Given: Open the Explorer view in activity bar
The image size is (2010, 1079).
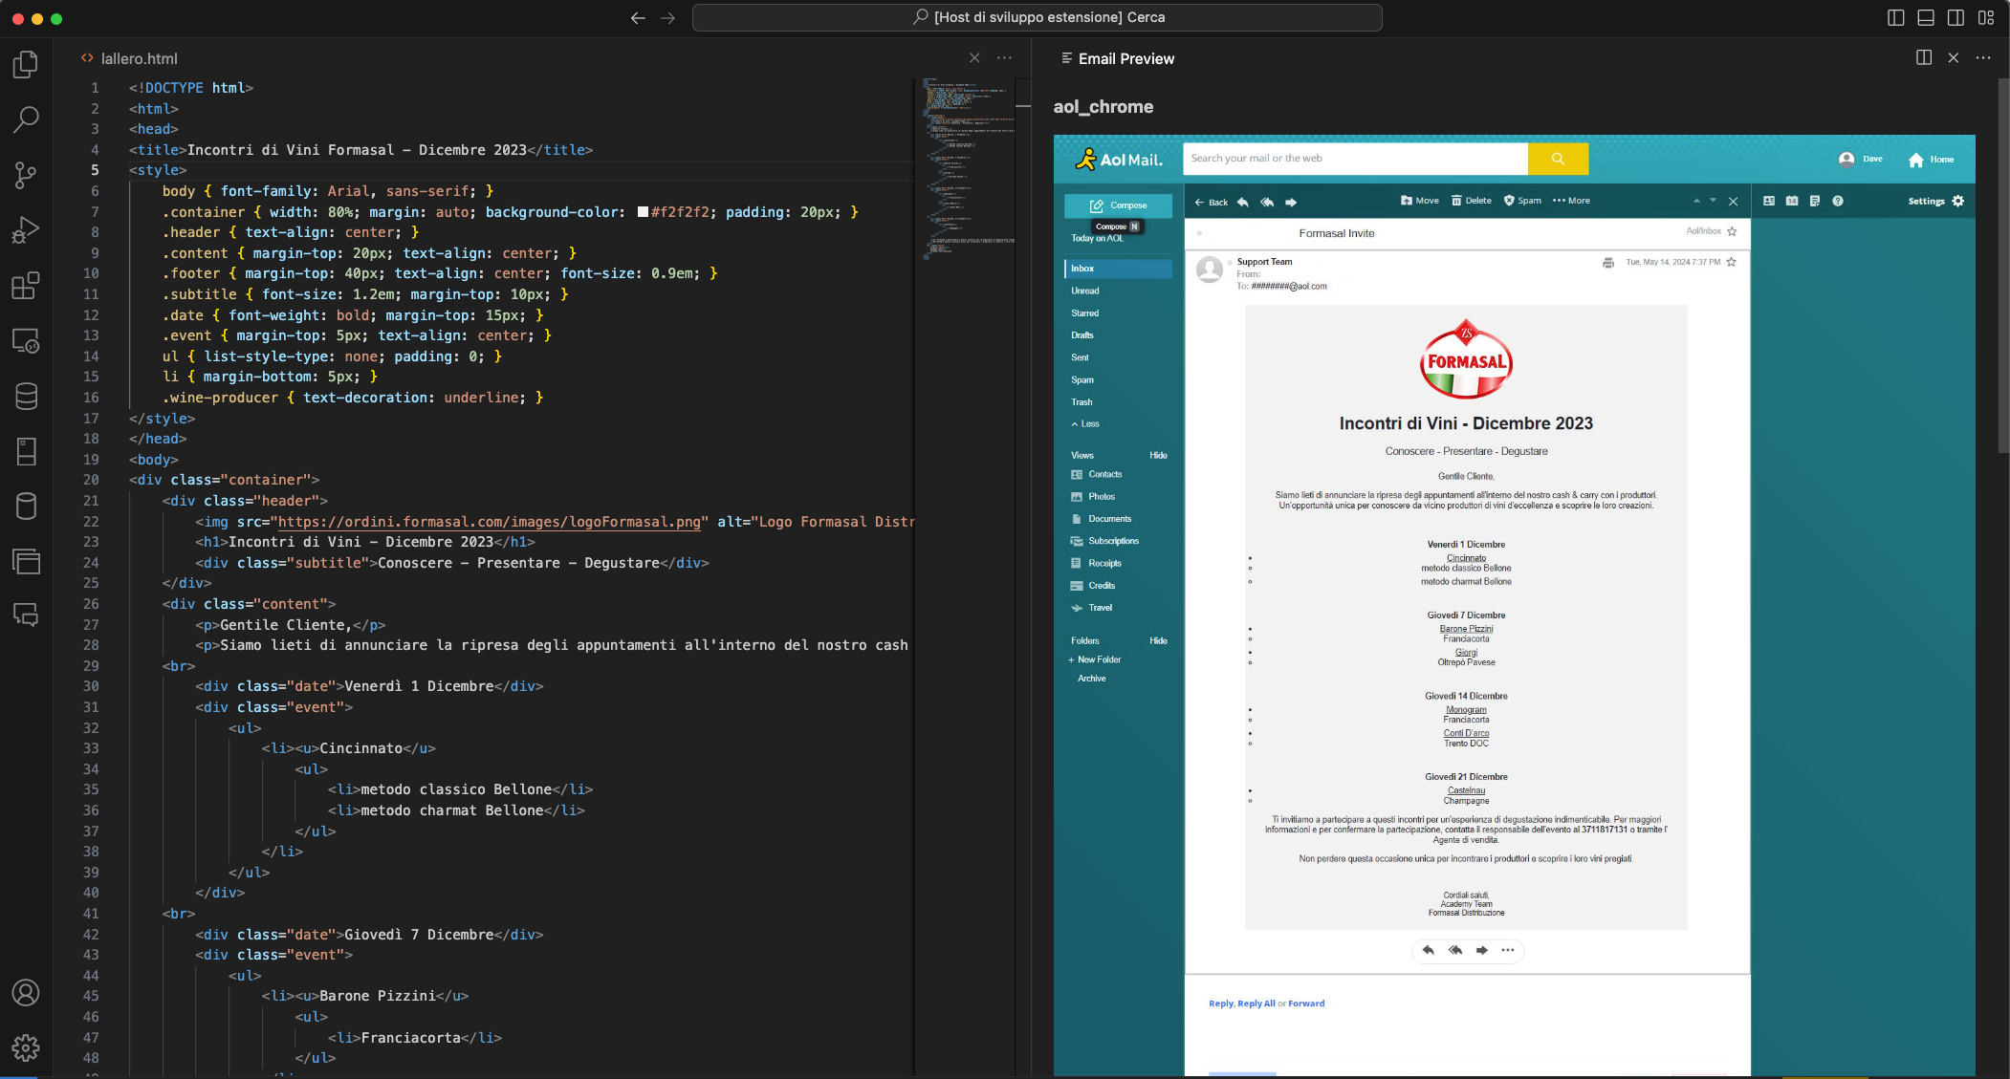Looking at the screenshot, I should click(x=26, y=64).
